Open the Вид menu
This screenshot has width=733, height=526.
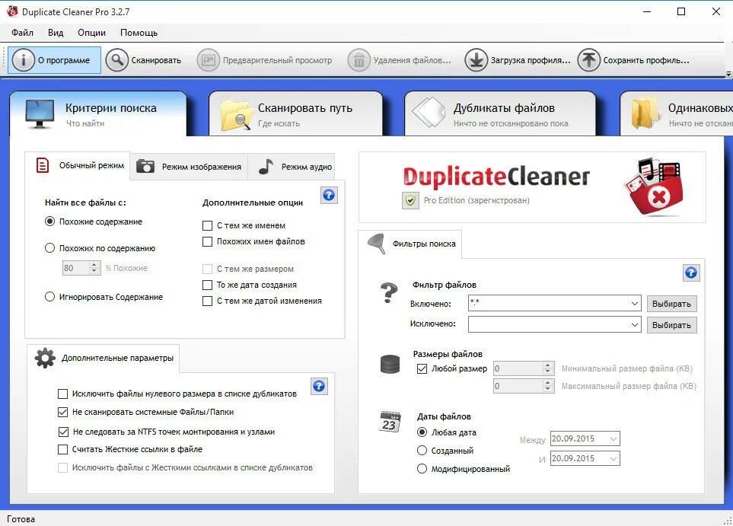click(56, 33)
